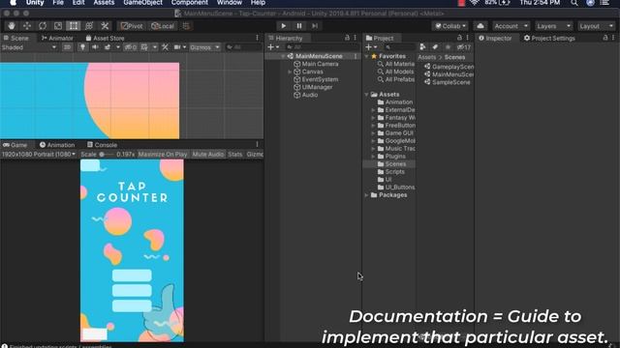Open the cloud services panel
Image resolution: width=620 pixels, height=348 pixels.
click(480, 26)
